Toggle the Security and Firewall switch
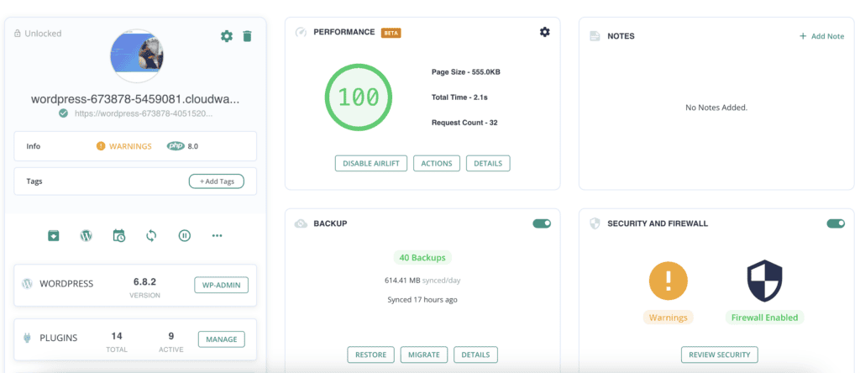The height and width of the screenshot is (373, 860). [x=836, y=223]
